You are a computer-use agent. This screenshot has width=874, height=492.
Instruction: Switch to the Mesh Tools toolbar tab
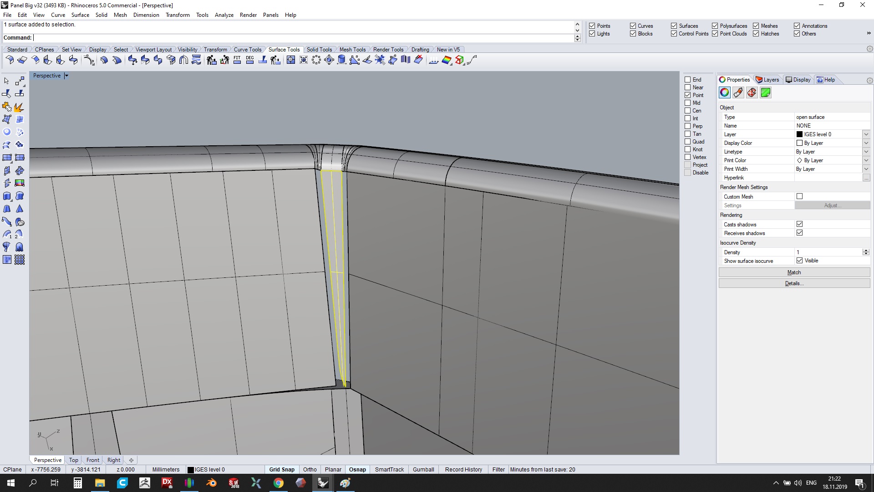[352, 50]
